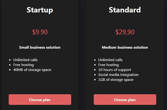Screen dimensions: 167x110
Task: Choose the Standard plan button
Action: coord(125,99)
